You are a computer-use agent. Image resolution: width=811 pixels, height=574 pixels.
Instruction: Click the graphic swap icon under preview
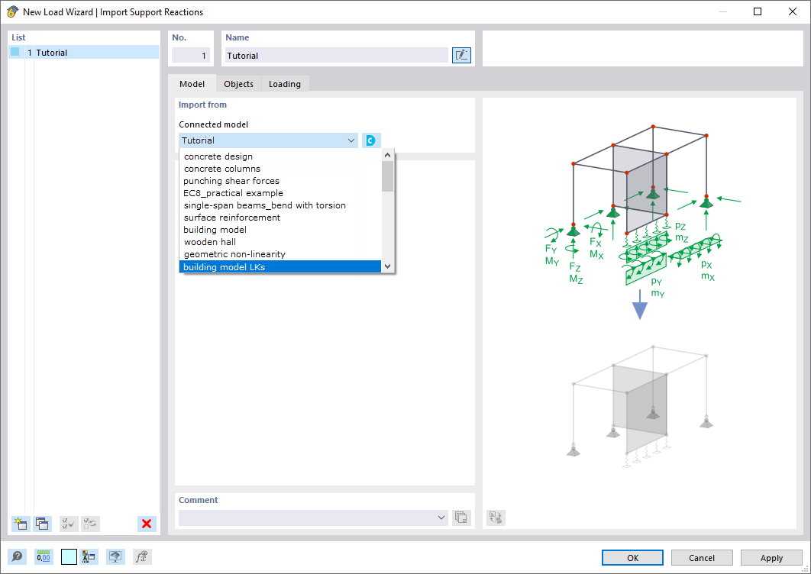point(496,517)
